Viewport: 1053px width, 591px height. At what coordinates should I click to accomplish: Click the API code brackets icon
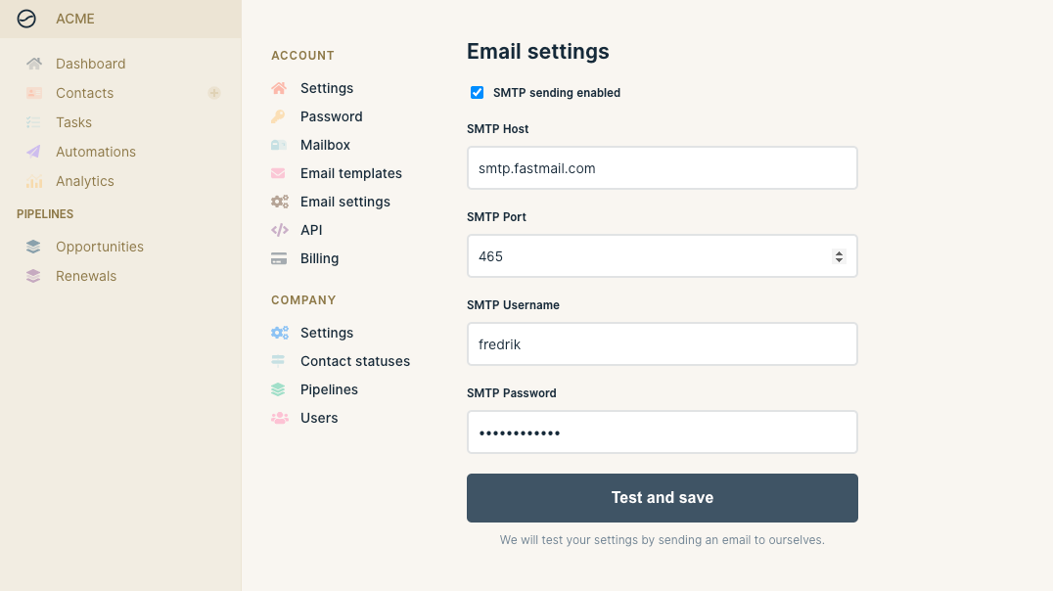[279, 230]
